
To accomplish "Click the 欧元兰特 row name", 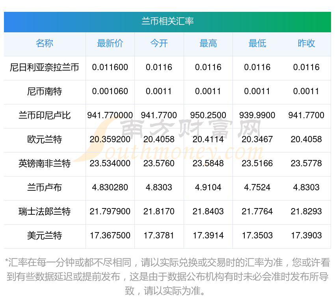I will pyautogui.click(x=45, y=139).
